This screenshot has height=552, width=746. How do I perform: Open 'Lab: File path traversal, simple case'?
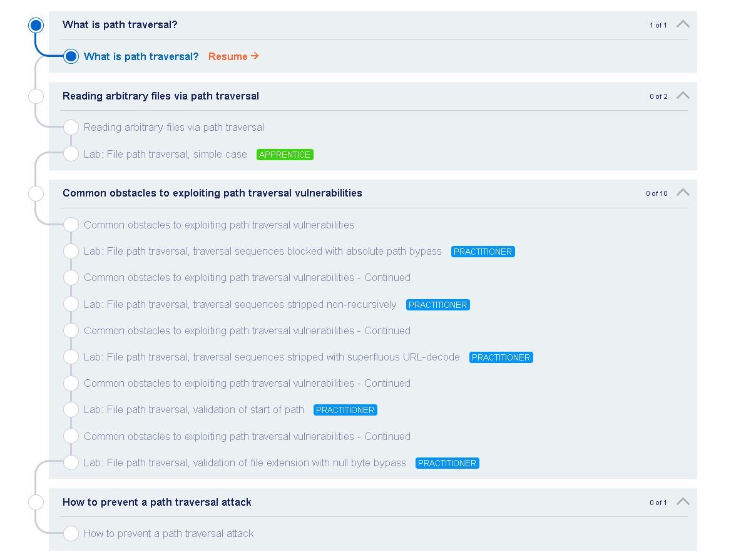(x=165, y=154)
